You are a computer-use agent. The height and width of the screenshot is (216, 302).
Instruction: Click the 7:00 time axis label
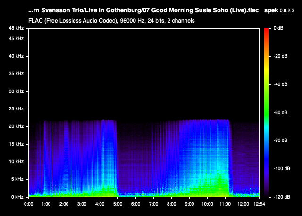[153, 204]
